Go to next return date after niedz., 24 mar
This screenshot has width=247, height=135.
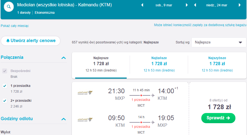click(x=240, y=5)
